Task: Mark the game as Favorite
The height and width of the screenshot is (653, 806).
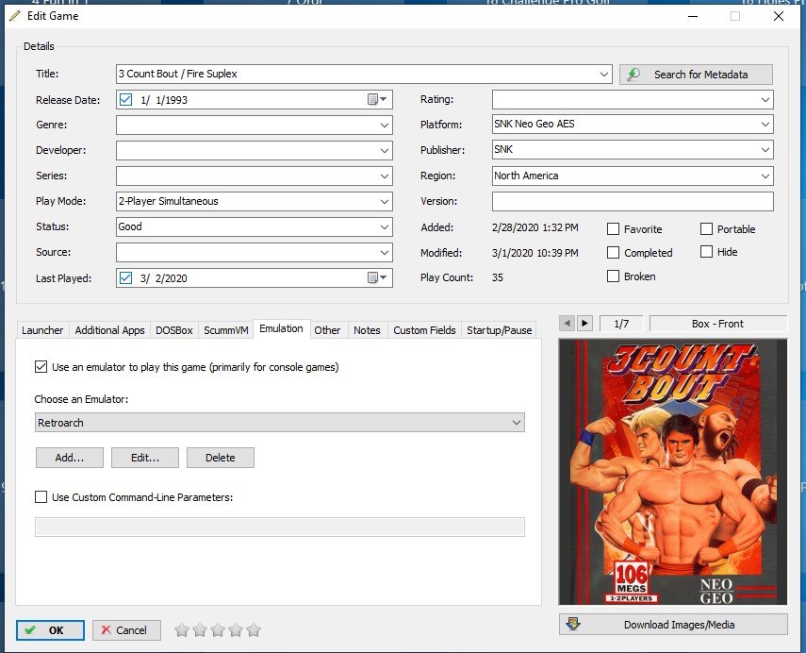Action: coord(613,229)
